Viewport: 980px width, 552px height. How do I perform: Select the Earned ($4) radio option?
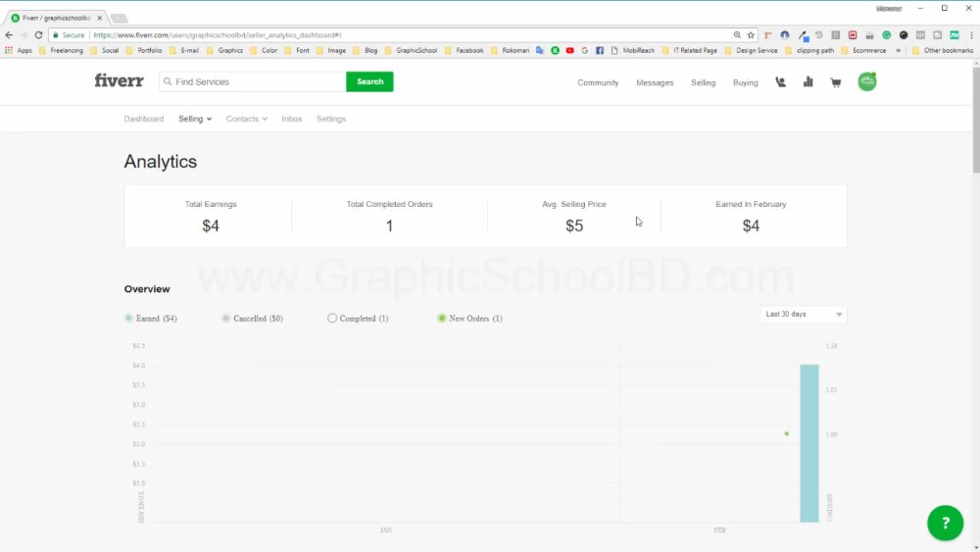(x=128, y=319)
